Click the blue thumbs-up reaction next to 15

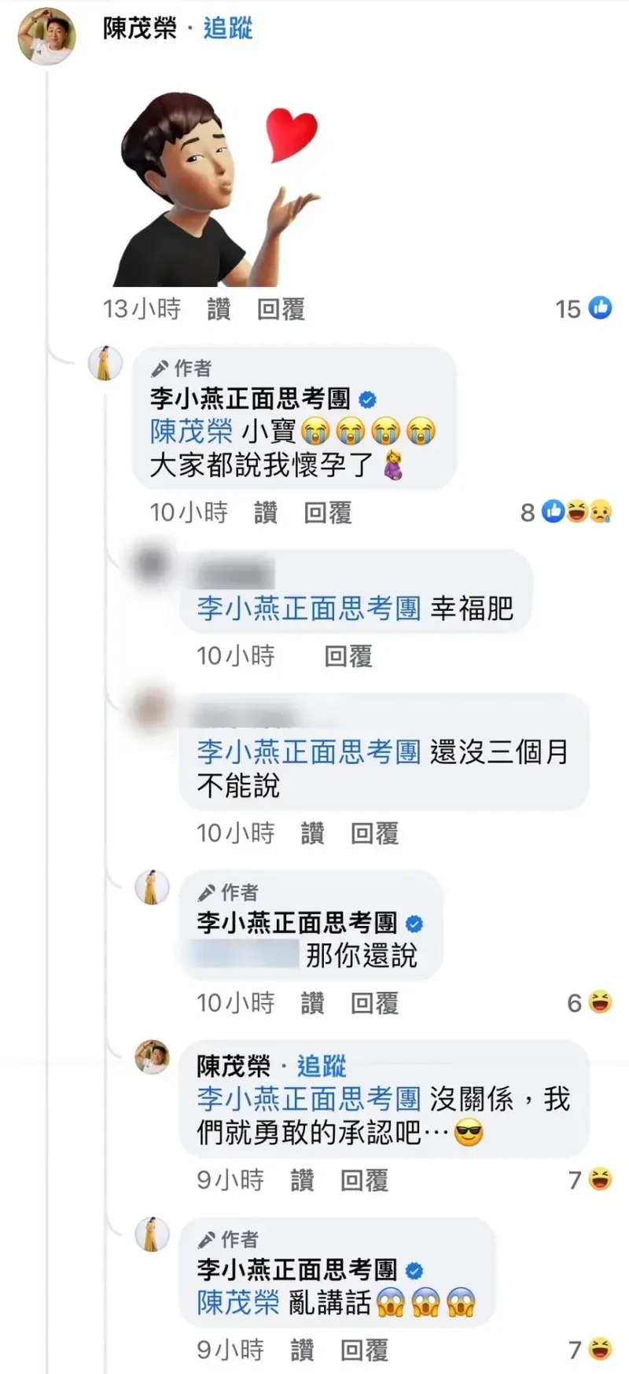pos(601,308)
